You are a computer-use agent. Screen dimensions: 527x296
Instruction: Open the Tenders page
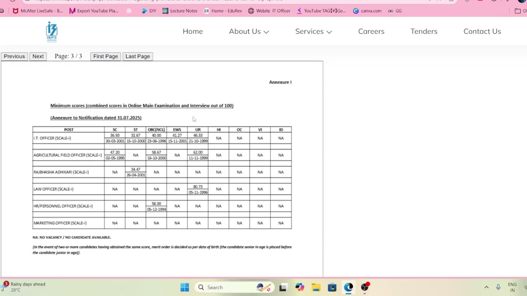click(x=424, y=31)
